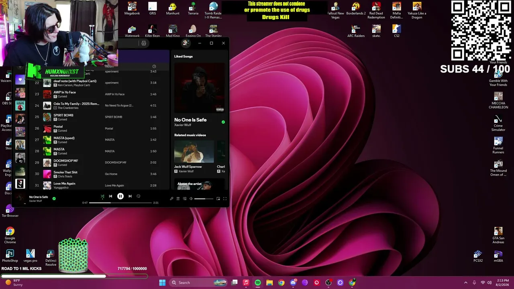
Task: Open the Go Home album link
Action: point(111,174)
